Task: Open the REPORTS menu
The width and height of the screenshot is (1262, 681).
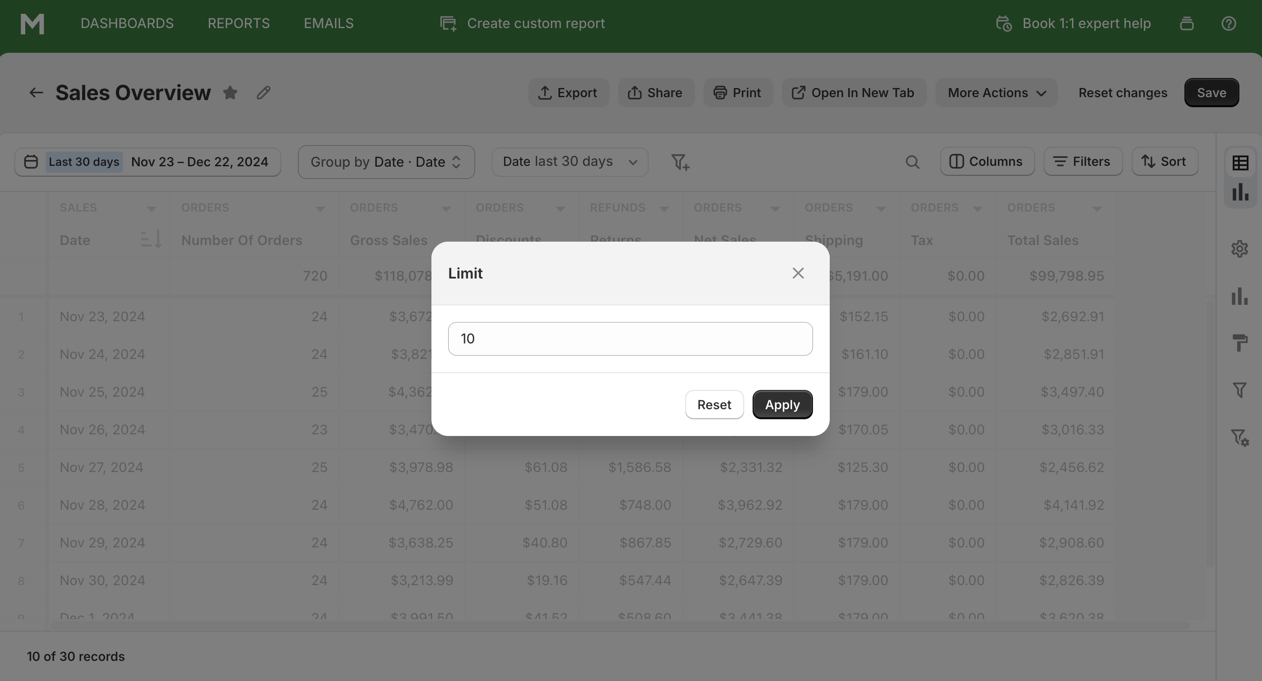Action: (x=239, y=23)
